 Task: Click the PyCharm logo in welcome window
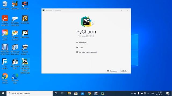[x=86, y=22]
